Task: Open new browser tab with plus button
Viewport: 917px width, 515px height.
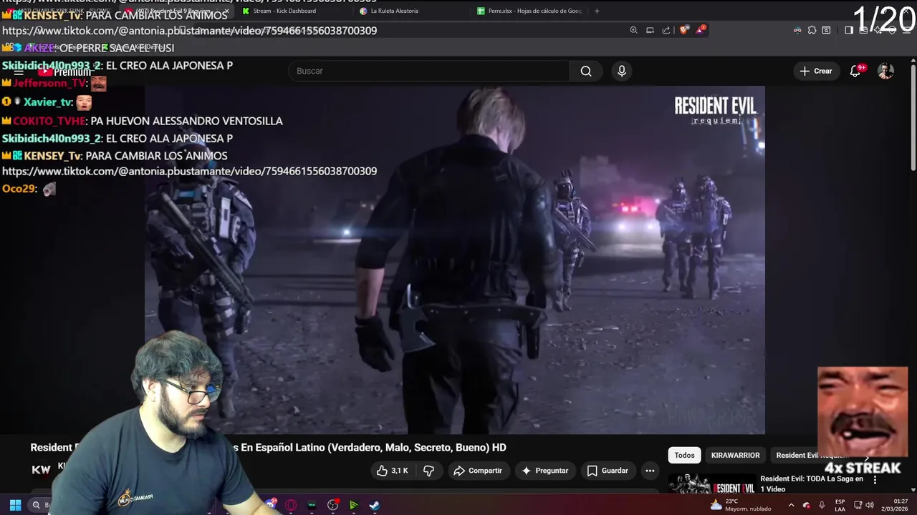Action: pyautogui.click(x=597, y=11)
